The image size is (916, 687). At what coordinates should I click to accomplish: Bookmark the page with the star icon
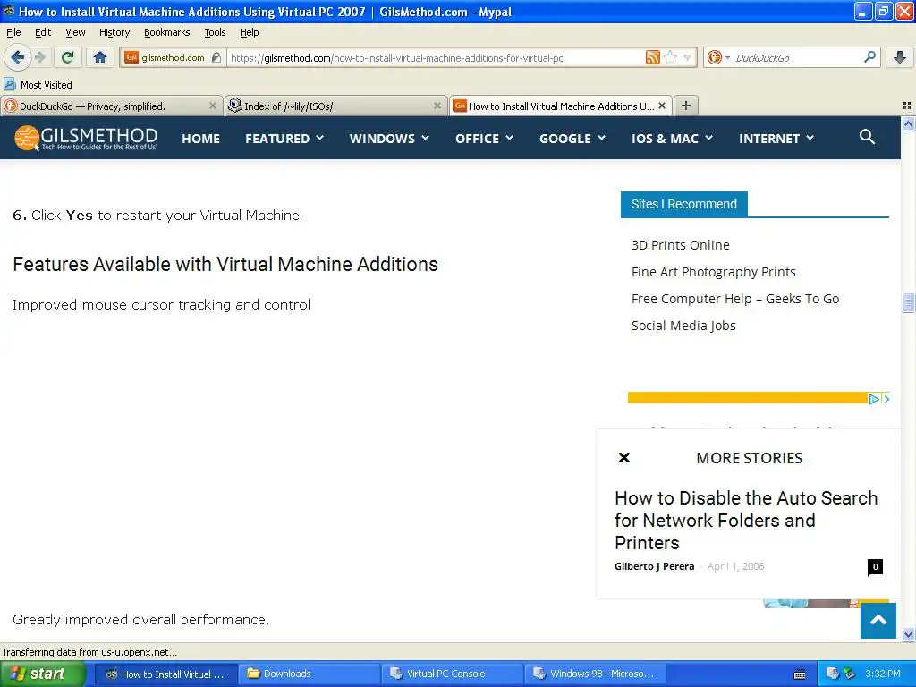tap(671, 57)
